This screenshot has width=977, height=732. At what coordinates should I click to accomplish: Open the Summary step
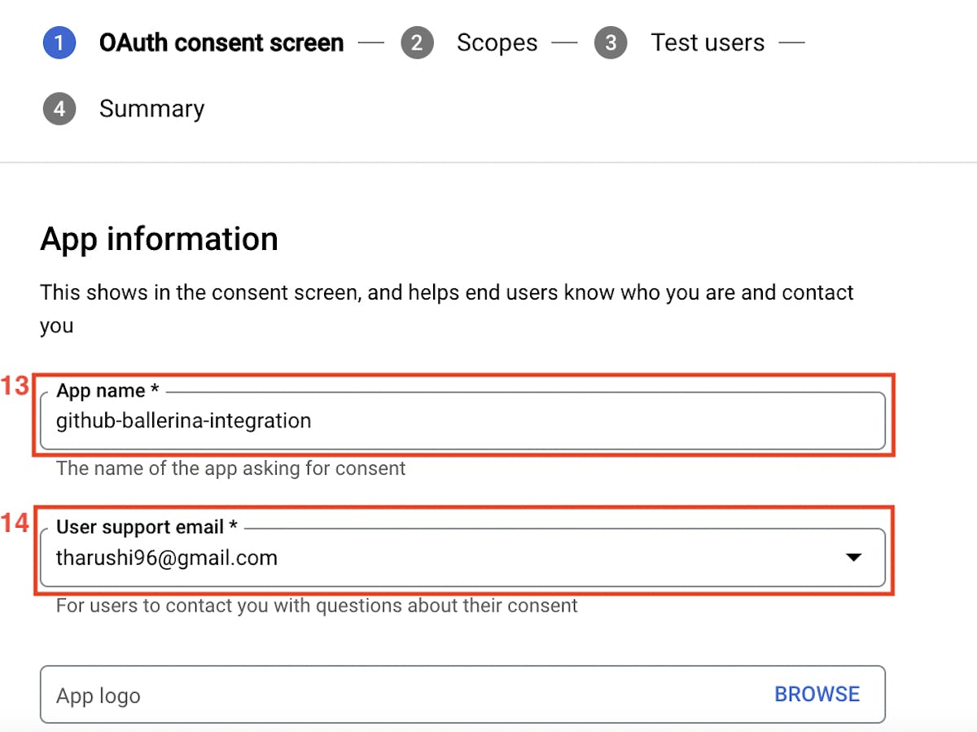point(151,108)
